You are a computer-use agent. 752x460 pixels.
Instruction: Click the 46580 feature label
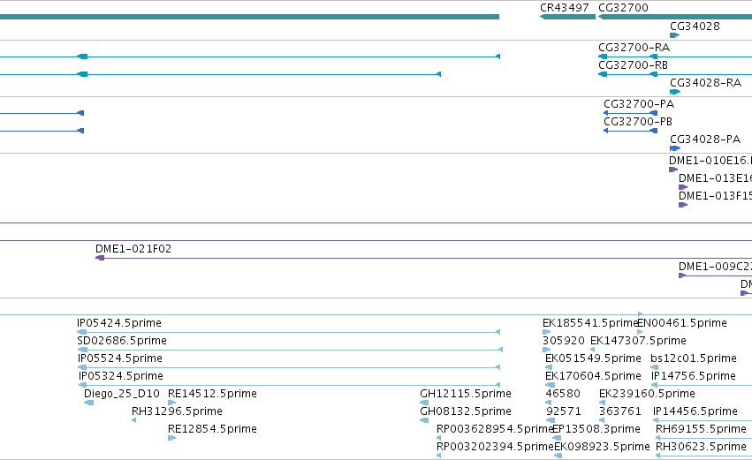[x=563, y=394]
